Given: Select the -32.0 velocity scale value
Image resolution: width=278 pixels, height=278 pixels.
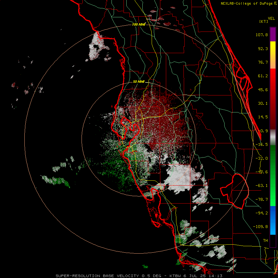Looking at the screenshot, I should (262, 158).
